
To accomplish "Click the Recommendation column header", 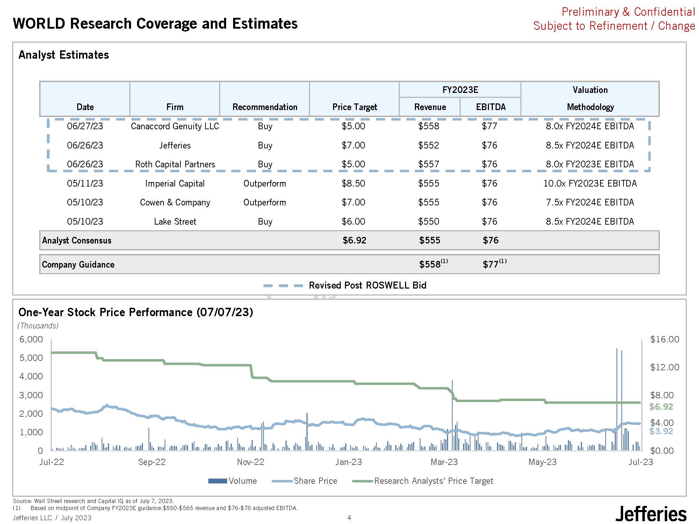I will coord(265,107).
